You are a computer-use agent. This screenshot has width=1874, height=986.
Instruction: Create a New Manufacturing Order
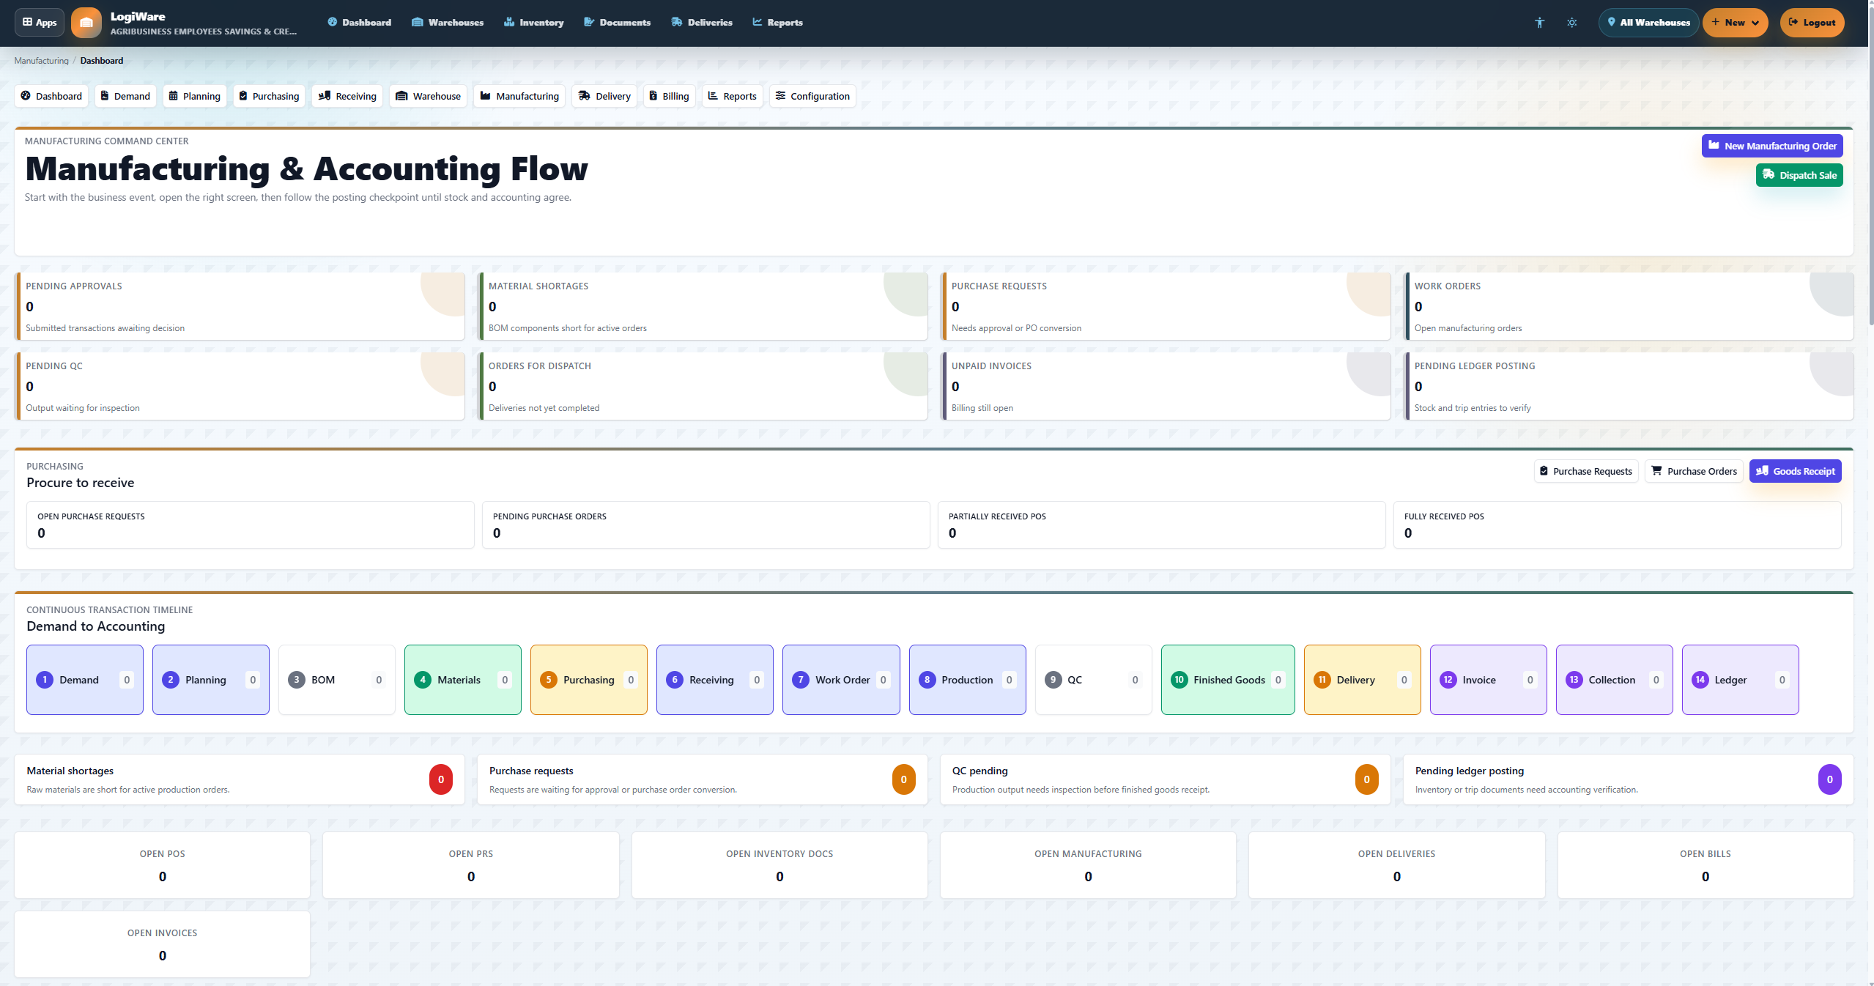coord(1772,146)
